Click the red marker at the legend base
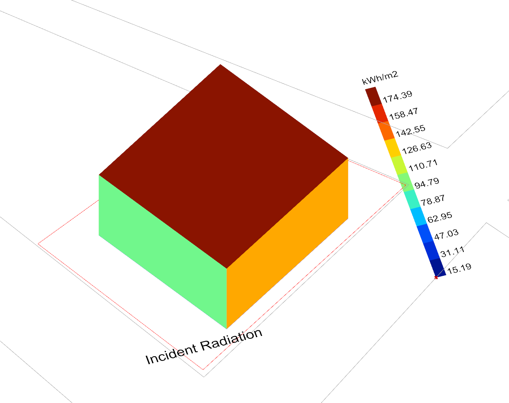509x403 pixels. pos(436,277)
